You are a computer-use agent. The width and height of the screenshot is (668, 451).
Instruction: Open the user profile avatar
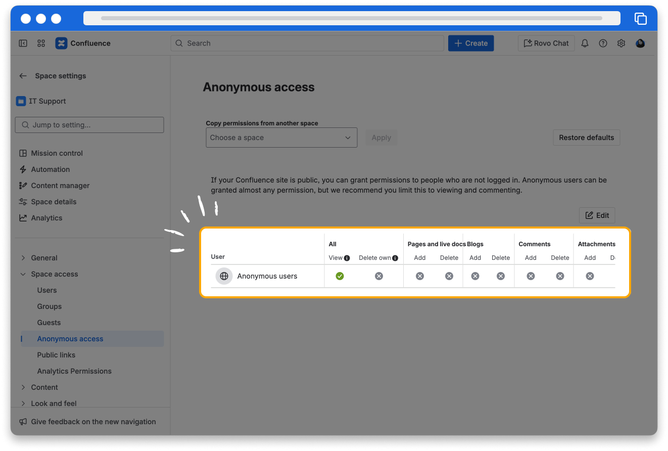[x=640, y=43]
